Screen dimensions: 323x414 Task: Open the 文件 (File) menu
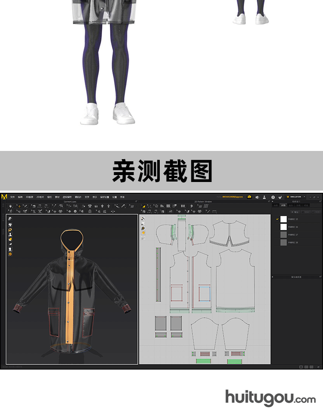(x=12, y=197)
